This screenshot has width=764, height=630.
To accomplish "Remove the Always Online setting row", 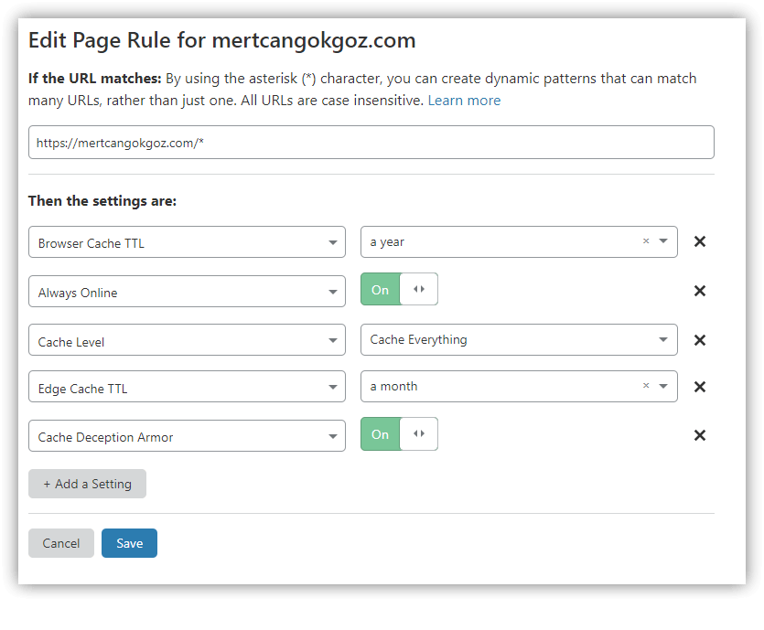I will point(700,291).
